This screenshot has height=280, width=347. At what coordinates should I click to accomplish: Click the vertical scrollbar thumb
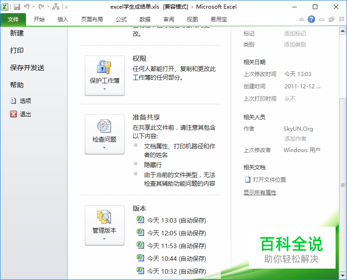342,185
